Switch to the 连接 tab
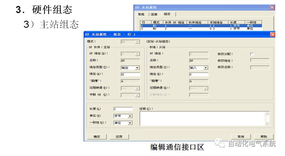 pyautogui.click(x=154, y=14)
